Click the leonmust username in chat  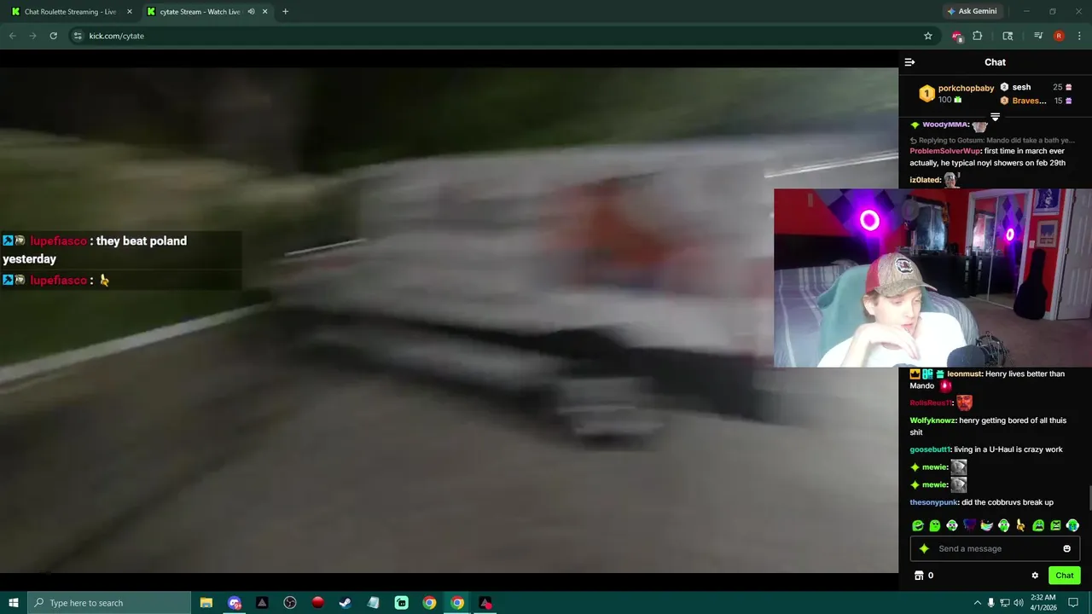point(964,374)
